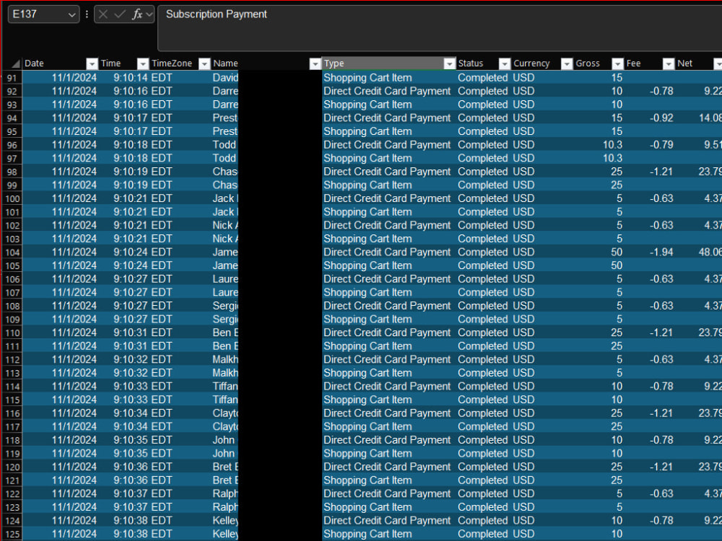Image resolution: width=722 pixels, height=541 pixels.
Task: Click name cell David in row 91
Action: coord(225,78)
